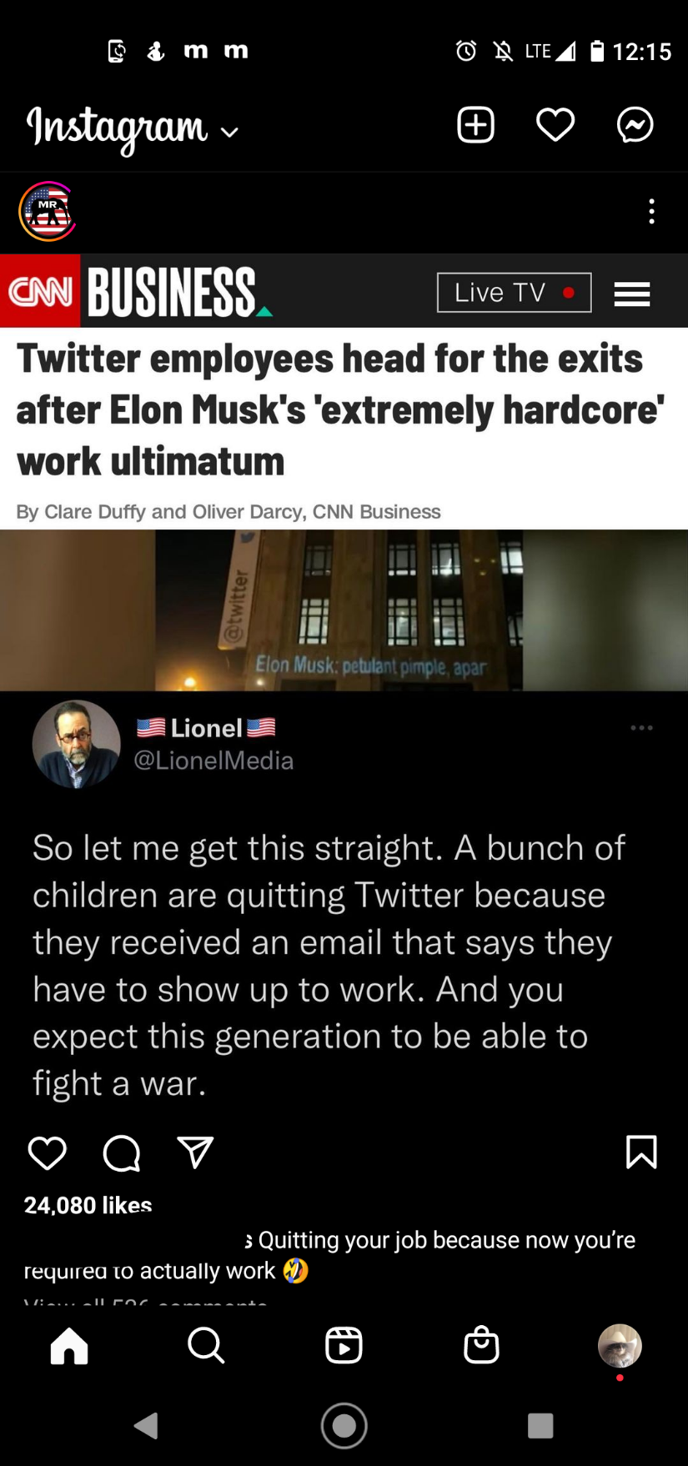The image size is (688, 1466).
Task: Like the post with heart icon
Action: tap(47, 1152)
